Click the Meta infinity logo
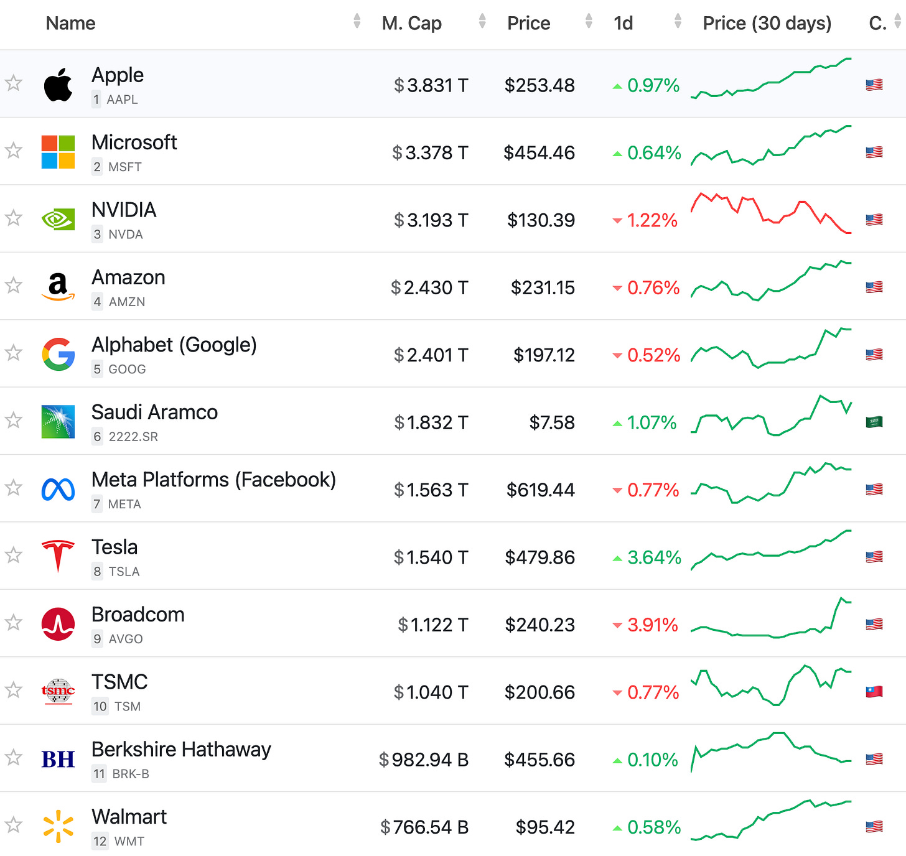 tap(58, 490)
